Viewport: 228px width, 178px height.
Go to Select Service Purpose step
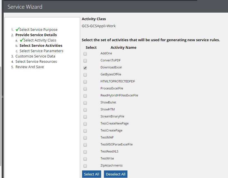click(x=38, y=29)
